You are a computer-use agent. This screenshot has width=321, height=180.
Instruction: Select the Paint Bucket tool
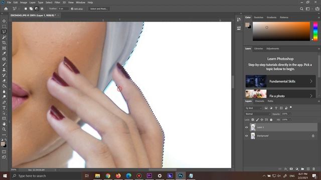4,86
